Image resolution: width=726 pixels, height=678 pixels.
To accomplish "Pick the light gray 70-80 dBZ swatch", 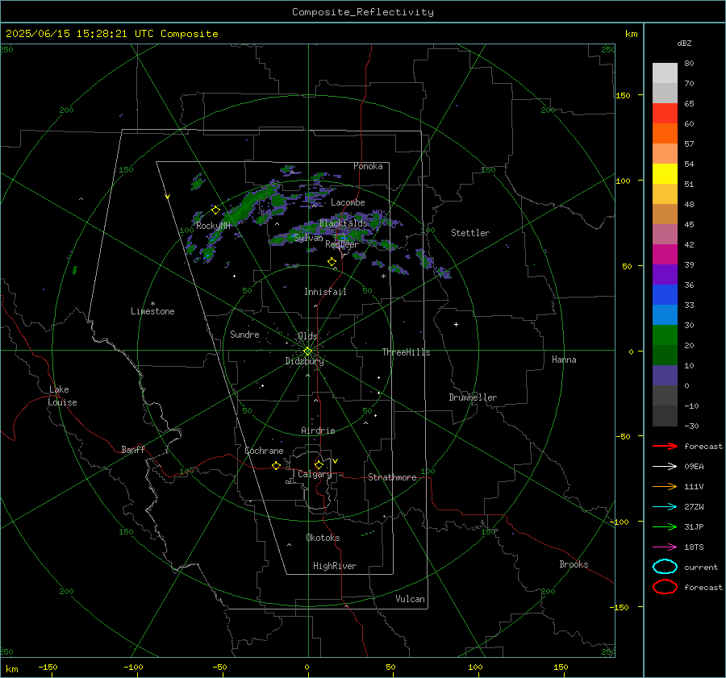I will tap(665, 73).
